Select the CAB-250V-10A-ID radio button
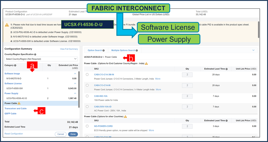 tap(87, 107)
